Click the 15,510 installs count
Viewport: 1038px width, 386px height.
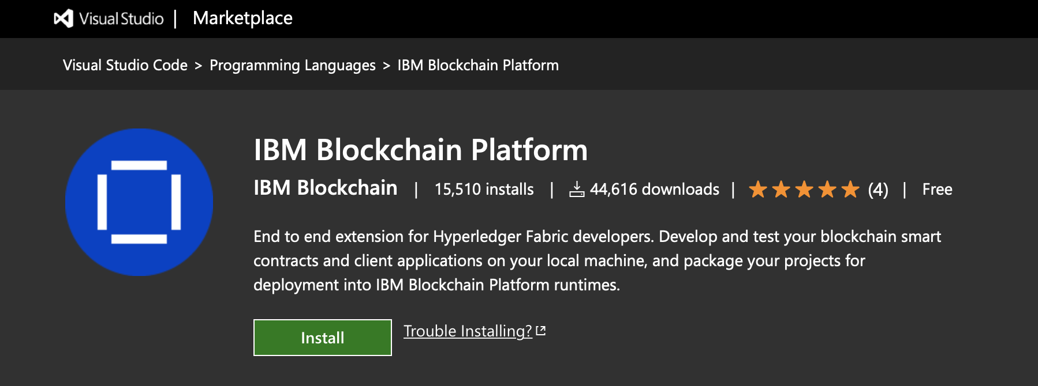484,189
